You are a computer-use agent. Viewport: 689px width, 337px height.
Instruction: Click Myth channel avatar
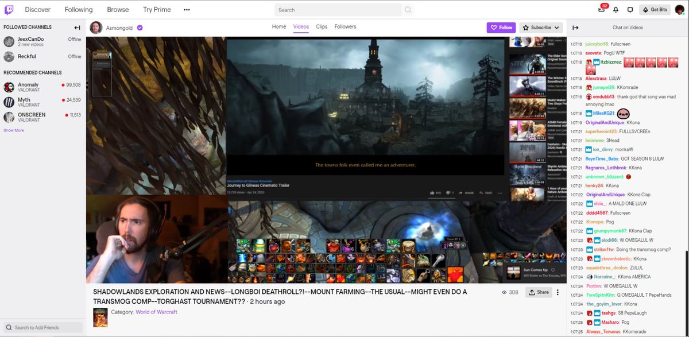pyautogui.click(x=9, y=102)
